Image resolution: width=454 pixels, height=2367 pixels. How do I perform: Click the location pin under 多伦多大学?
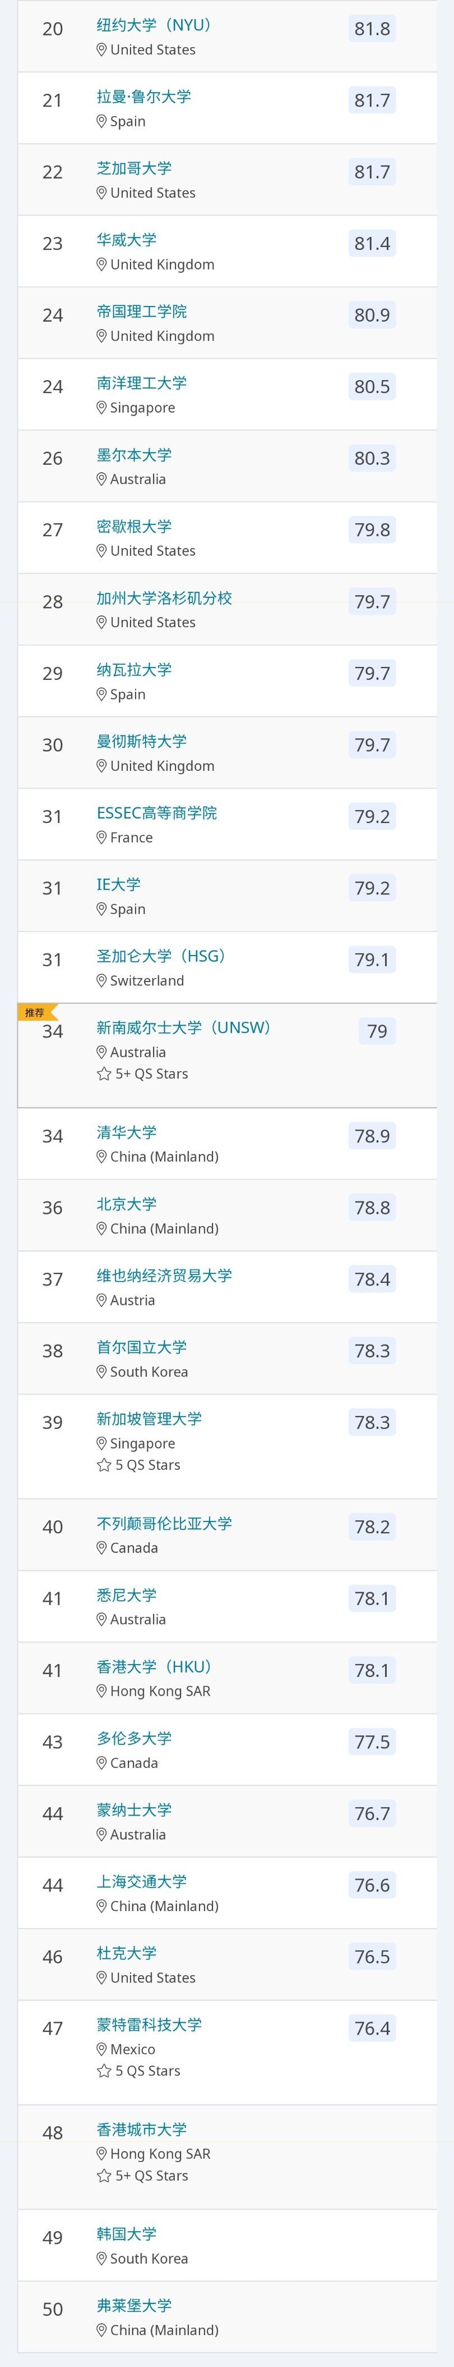point(102,1762)
